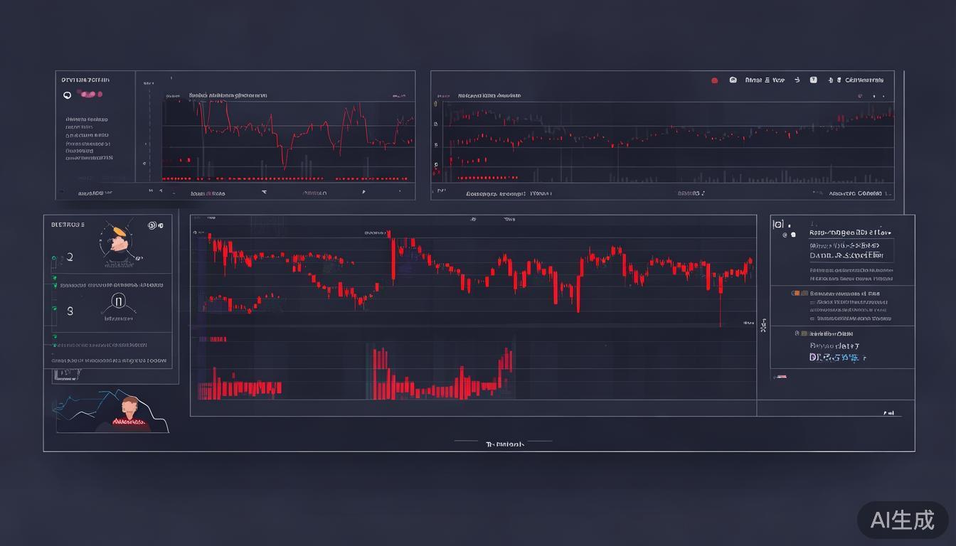The width and height of the screenshot is (956, 546).
Task: Toggle the green dot beside number 3
Action: point(54,309)
